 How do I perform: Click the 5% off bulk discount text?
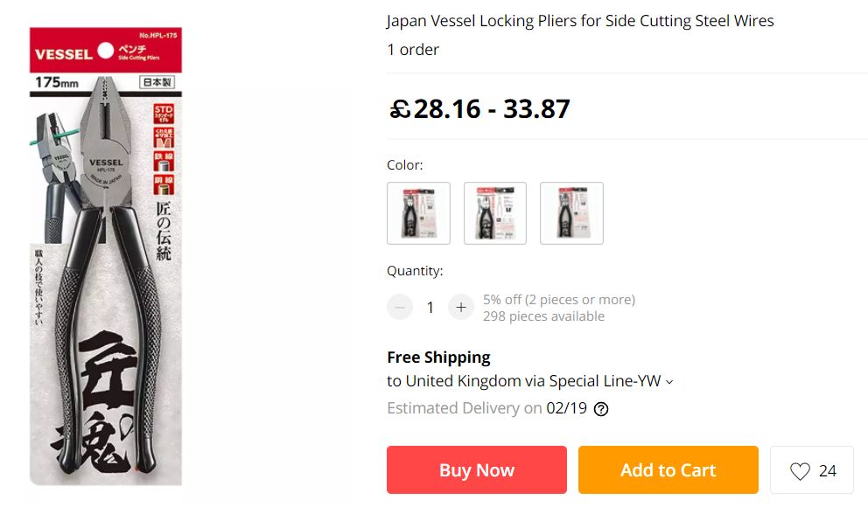pos(559,300)
